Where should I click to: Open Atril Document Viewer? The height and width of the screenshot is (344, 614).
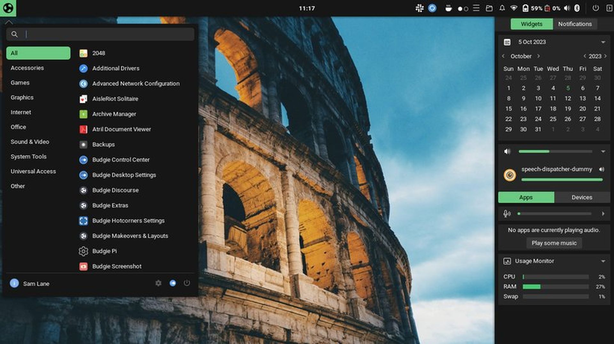point(122,129)
